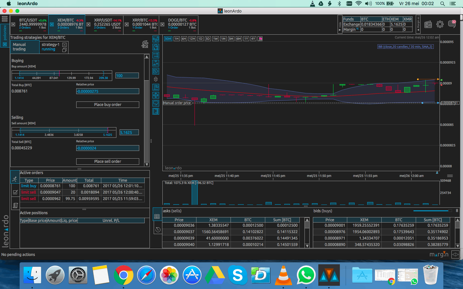Image resolution: width=463 pixels, height=289 pixels.
Task: Add a new strategy with the knight-plus icon
Action: [x=145, y=44]
